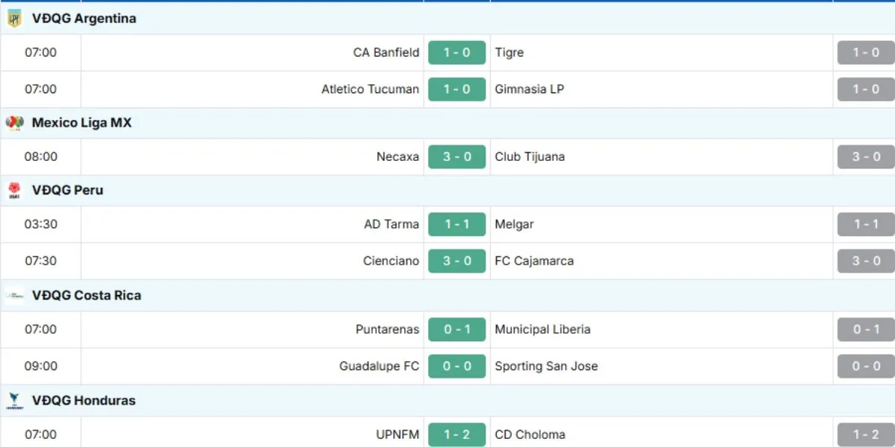This screenshot has width=895, height=447.
Task: Click the Mexico Liga MX logo icon
Action: click(x=14, y=123)
